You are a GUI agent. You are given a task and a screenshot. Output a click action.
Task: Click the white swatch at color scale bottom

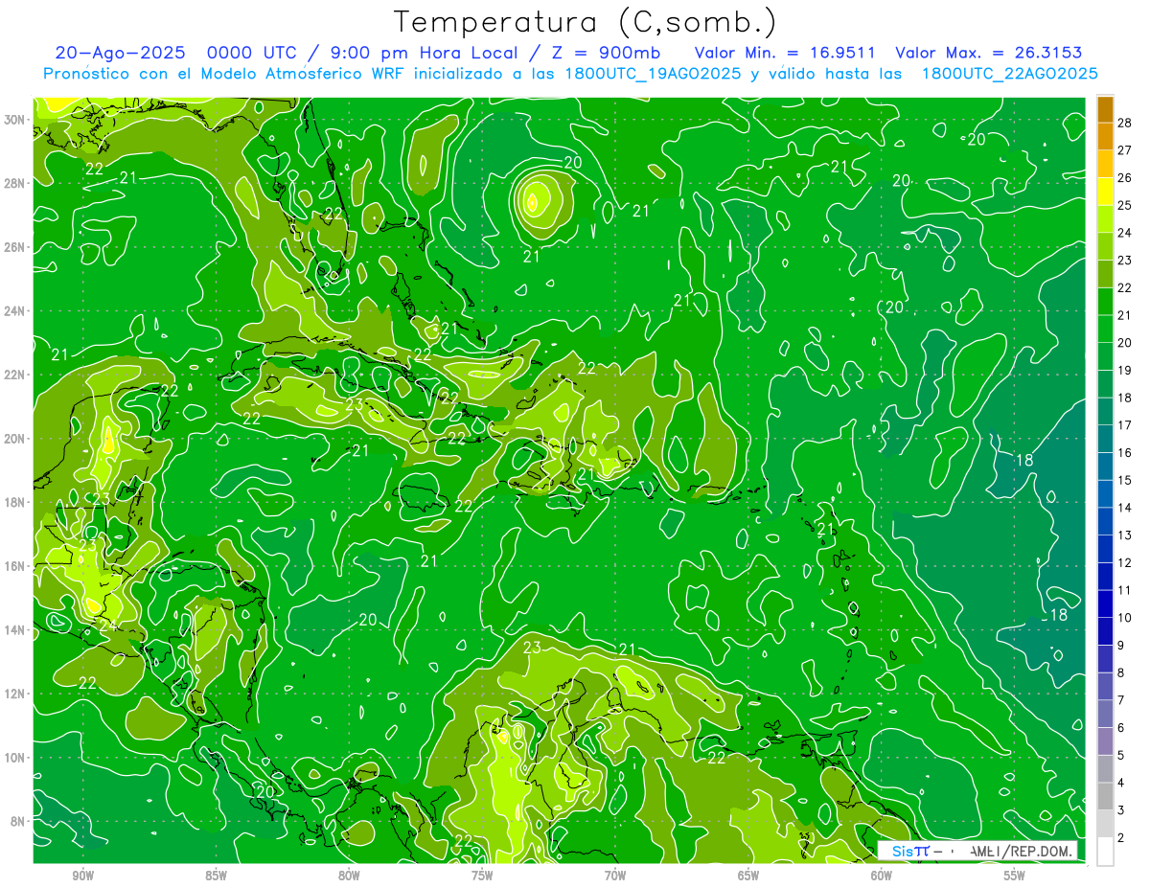[x=1105, y=852]
